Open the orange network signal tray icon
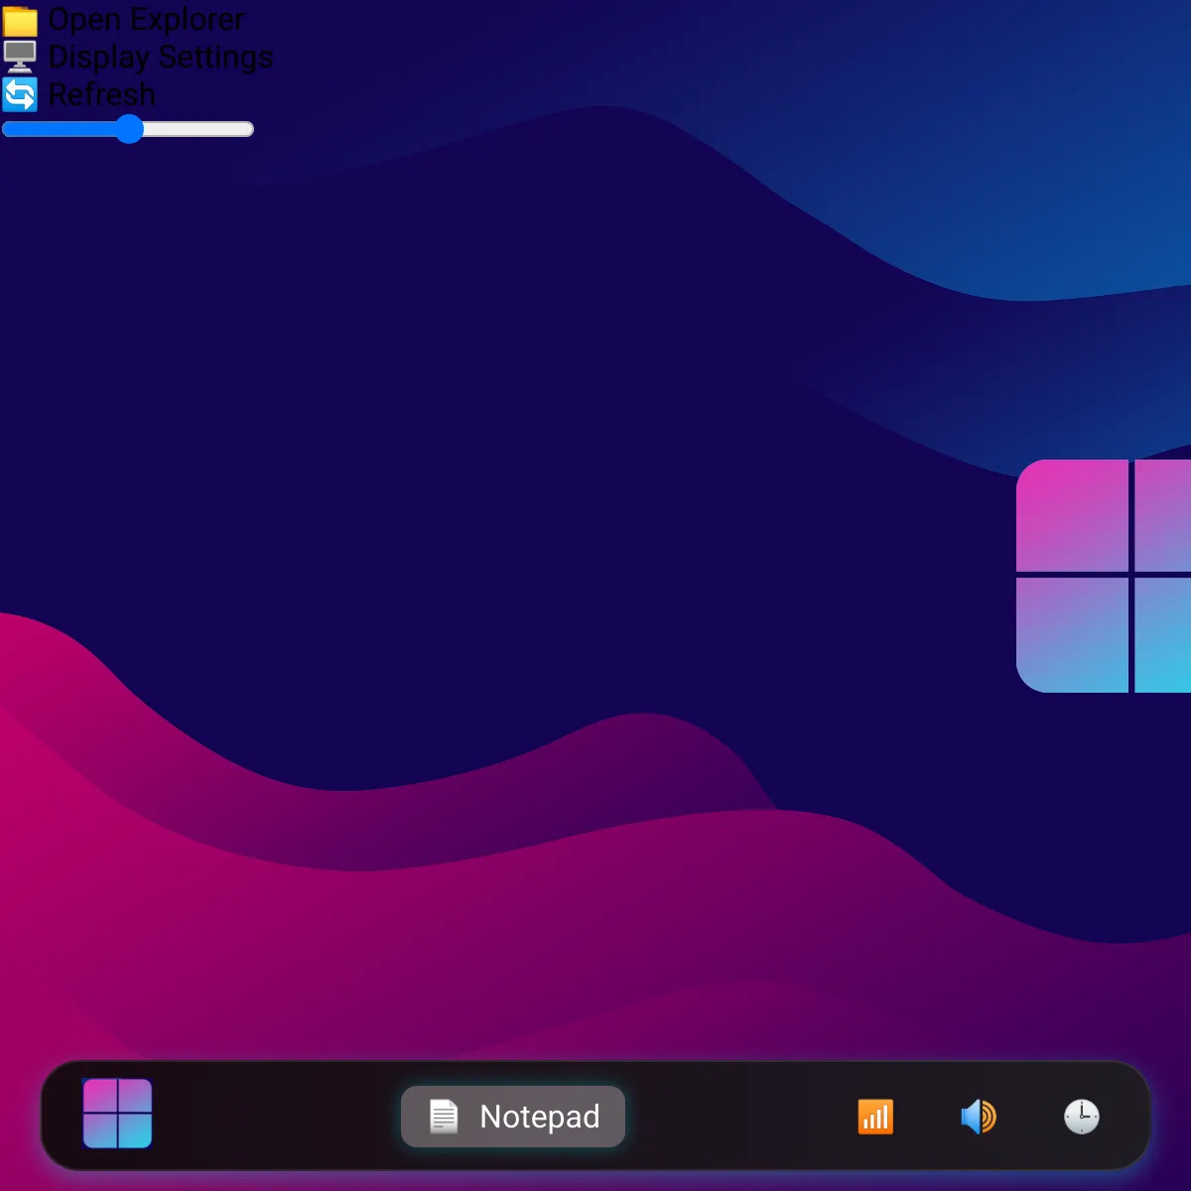This screenshot has height=1191, width=1191. click(875, 1117)
